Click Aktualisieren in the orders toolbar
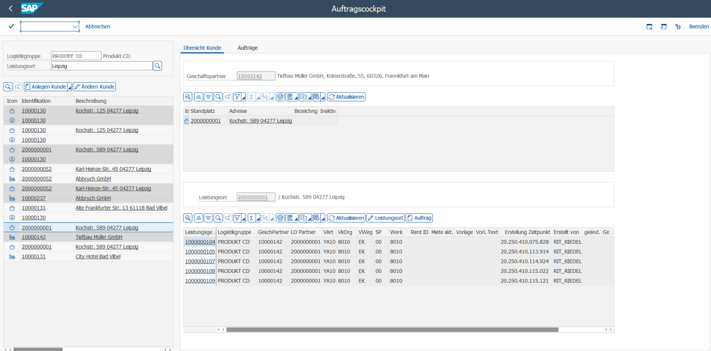 346,218
